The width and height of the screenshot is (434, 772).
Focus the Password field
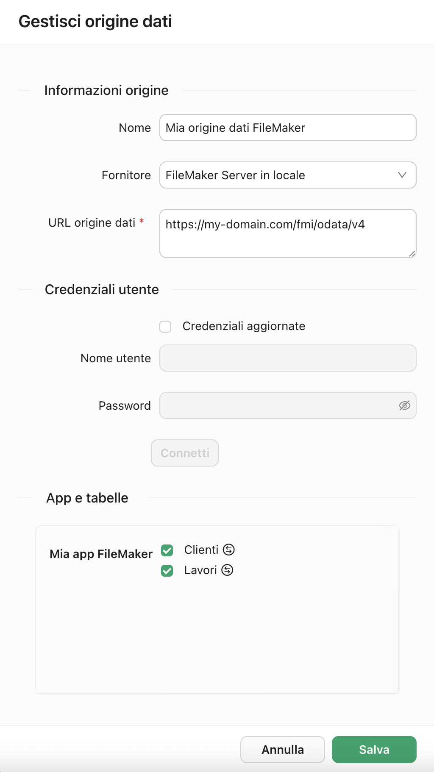pyautogui.click(x=278, y=405)
